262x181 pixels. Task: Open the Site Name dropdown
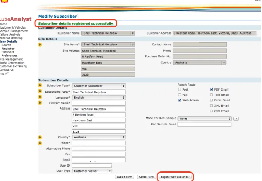pyautogui.click(x=108, y=44)
